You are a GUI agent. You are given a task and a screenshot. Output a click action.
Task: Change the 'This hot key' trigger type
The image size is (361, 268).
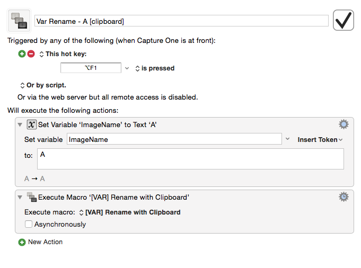tap(63, 54)
